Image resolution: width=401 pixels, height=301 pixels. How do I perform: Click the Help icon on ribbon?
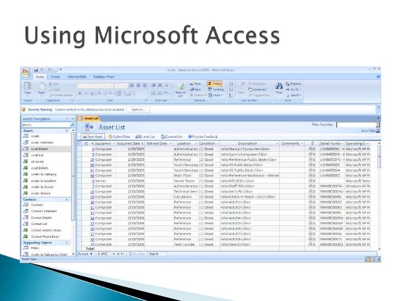(x=378, y=77)
